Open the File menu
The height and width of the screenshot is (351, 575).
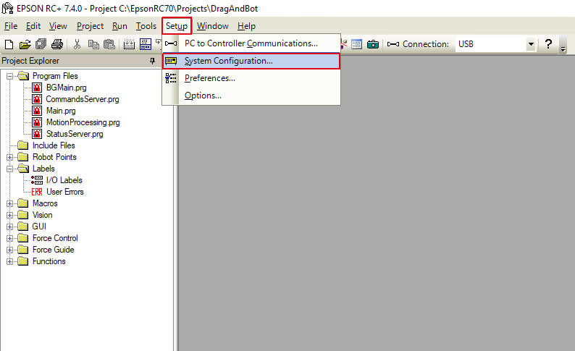pos(11,26)
